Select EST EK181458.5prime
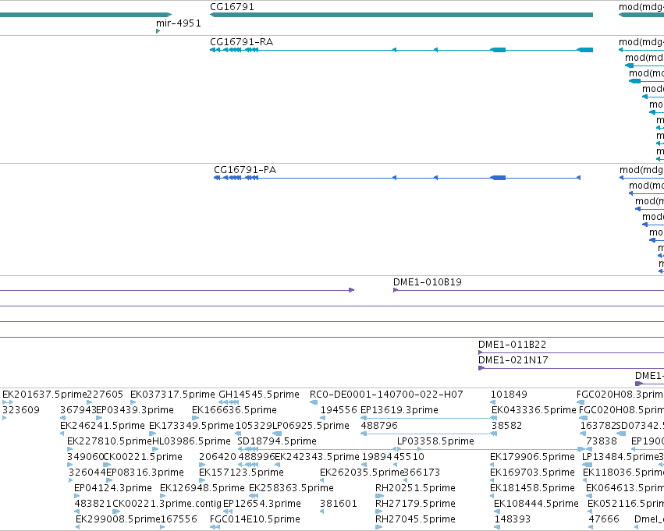The image size is (664, 531). [532, 488]
